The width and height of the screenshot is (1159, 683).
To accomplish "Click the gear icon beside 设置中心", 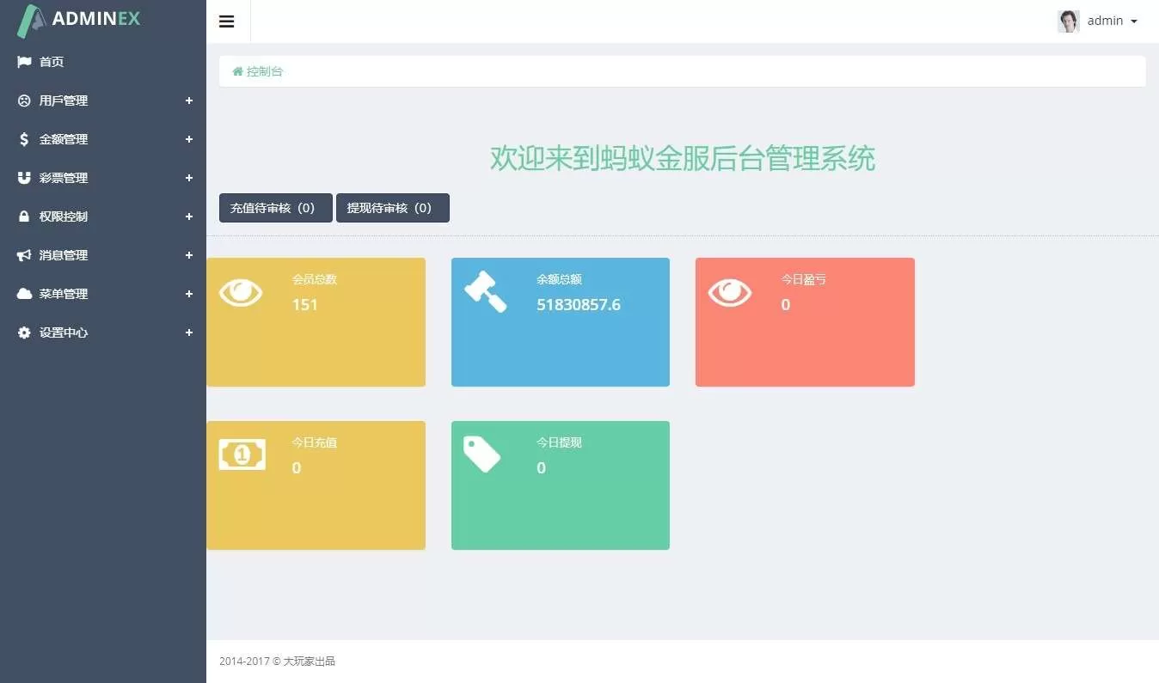I will (x=24, y=332).
